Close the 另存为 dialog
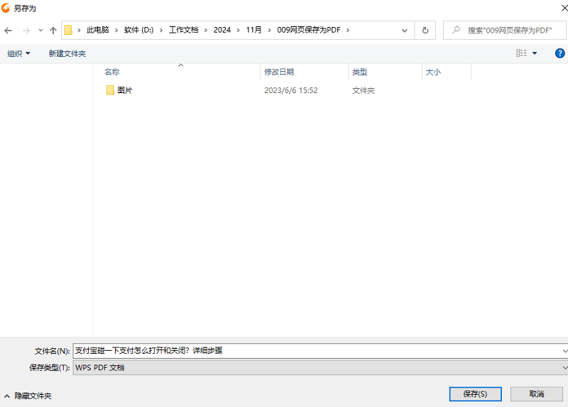The height and width of the screenshot is (407, 568). click(x=564, y=8)
